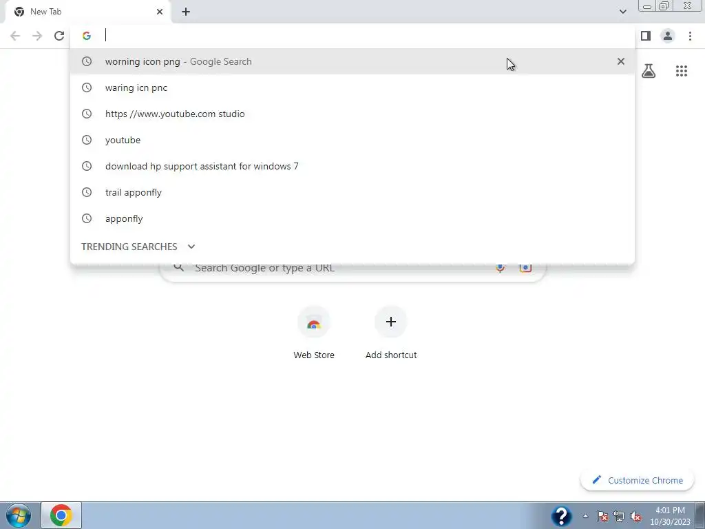Click the search magnifier icon in page searchbox
The height and width of the screenshot is (529, 705).
click(179, 268)
